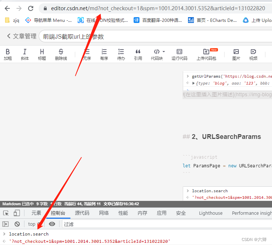Edit the article title field

coord(156,36)
